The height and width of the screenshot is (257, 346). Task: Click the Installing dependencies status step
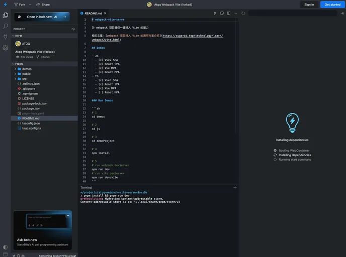pyautogui.click(x=292, y=155)
